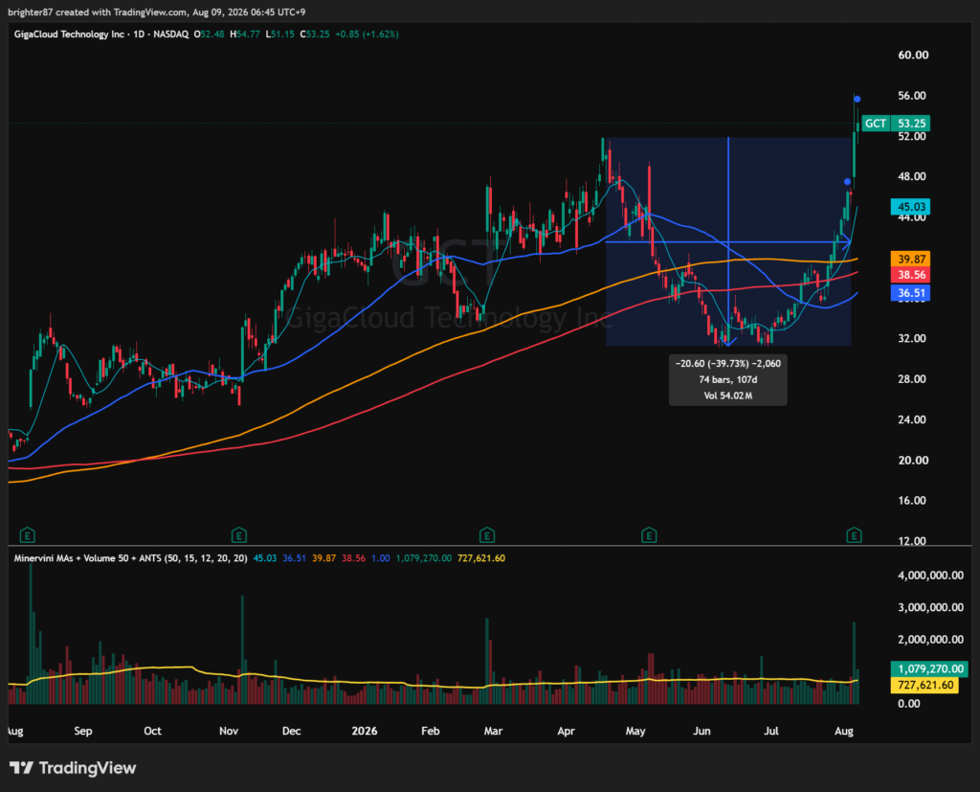Open the Minervini MAs + Volume 50 + ANTS legend
Viewport: 980px width, 792px height.
click(x=130, y=558)
